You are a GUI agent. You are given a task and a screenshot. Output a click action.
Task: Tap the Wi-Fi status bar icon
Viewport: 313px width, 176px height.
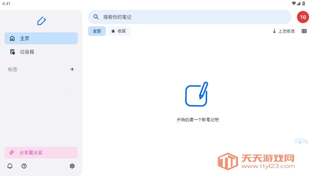coord(294,3)
